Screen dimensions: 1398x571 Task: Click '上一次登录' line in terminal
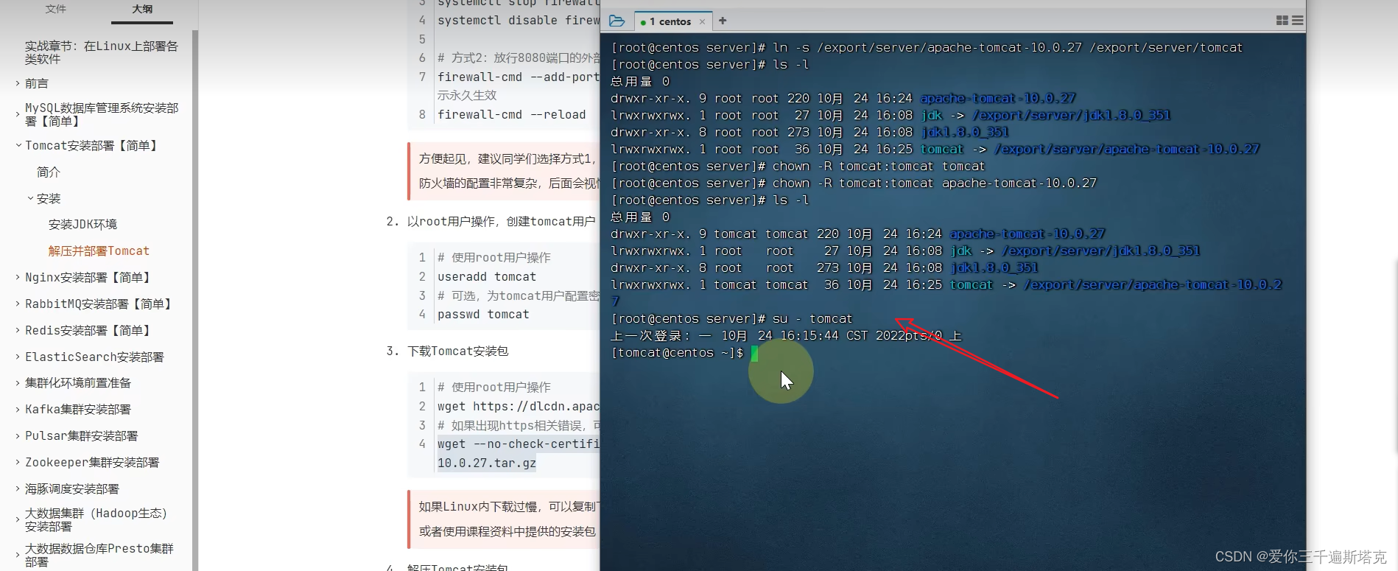click(787, 335)
